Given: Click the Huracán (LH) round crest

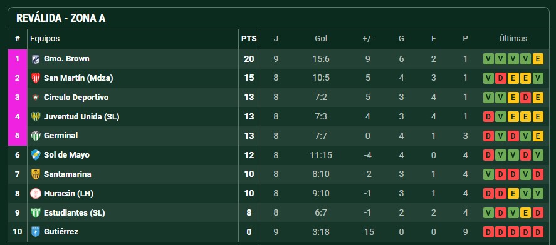Looking at the screenshot, I should pos(36,193).
